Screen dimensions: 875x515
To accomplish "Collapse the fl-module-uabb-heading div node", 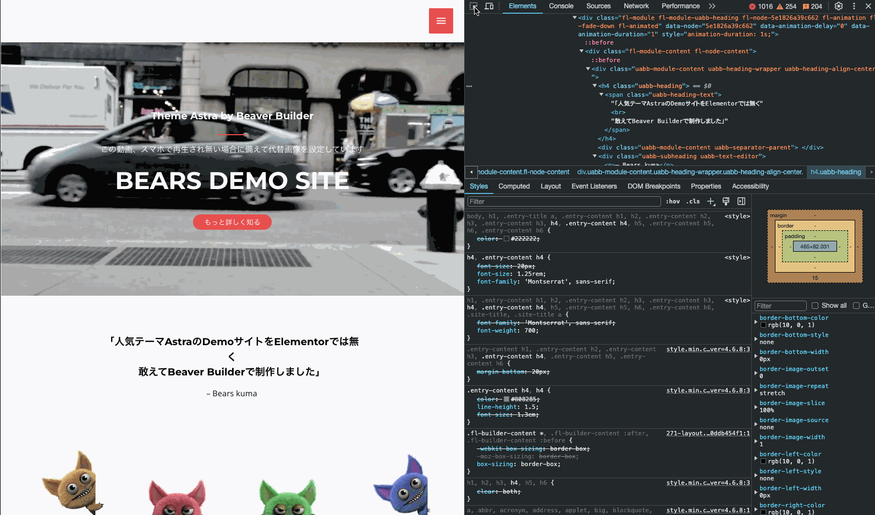I will point(575,18).
